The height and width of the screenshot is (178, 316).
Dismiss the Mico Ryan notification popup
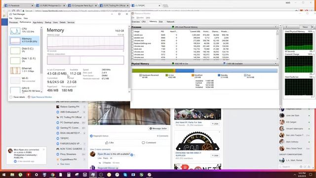pos(43,150)
